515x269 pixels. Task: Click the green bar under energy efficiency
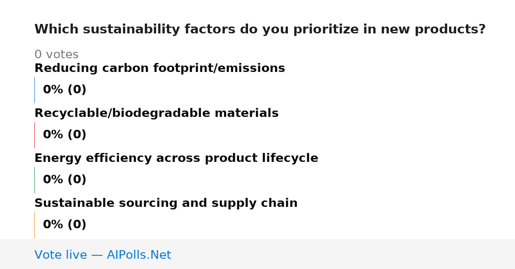[x=34, y=180]
